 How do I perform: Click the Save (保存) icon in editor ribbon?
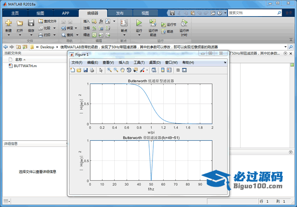click(31, 23)
